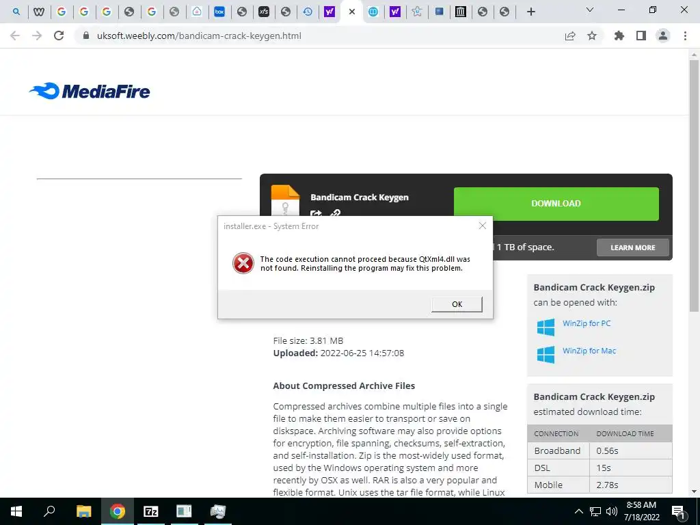
Task: Click the OK button in System Error dialog
Action: 457,304
